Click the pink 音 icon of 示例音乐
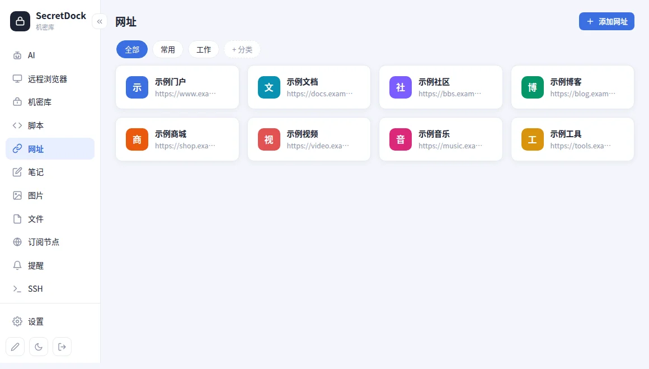 401,139
